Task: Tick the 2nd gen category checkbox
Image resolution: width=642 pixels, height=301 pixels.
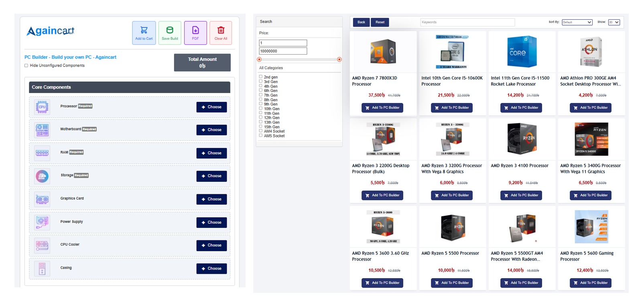Action: coord(260,76)
